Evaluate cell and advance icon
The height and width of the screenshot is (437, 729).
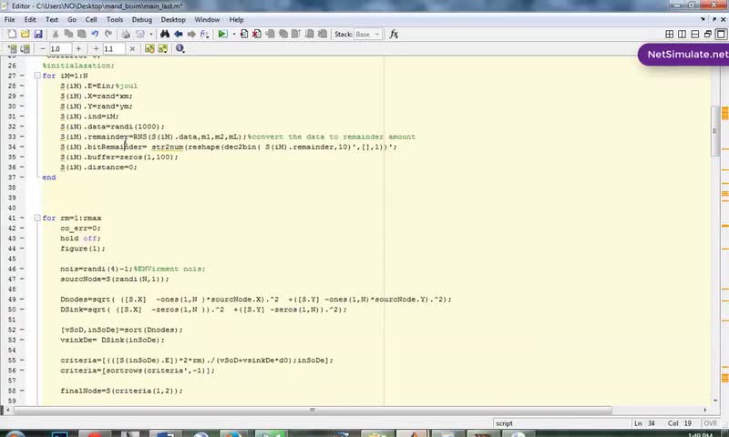pos(26,48)
